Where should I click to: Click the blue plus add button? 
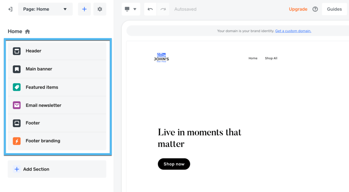tap(85, 9)
